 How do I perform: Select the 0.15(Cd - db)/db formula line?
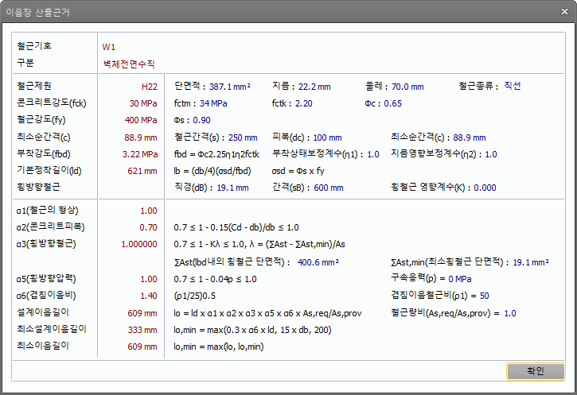(236, 228)
